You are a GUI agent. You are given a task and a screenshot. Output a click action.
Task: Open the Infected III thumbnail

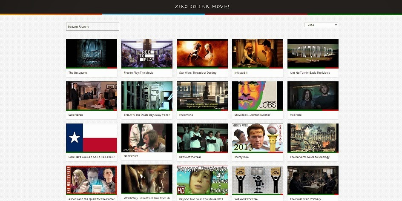[258, 54]
